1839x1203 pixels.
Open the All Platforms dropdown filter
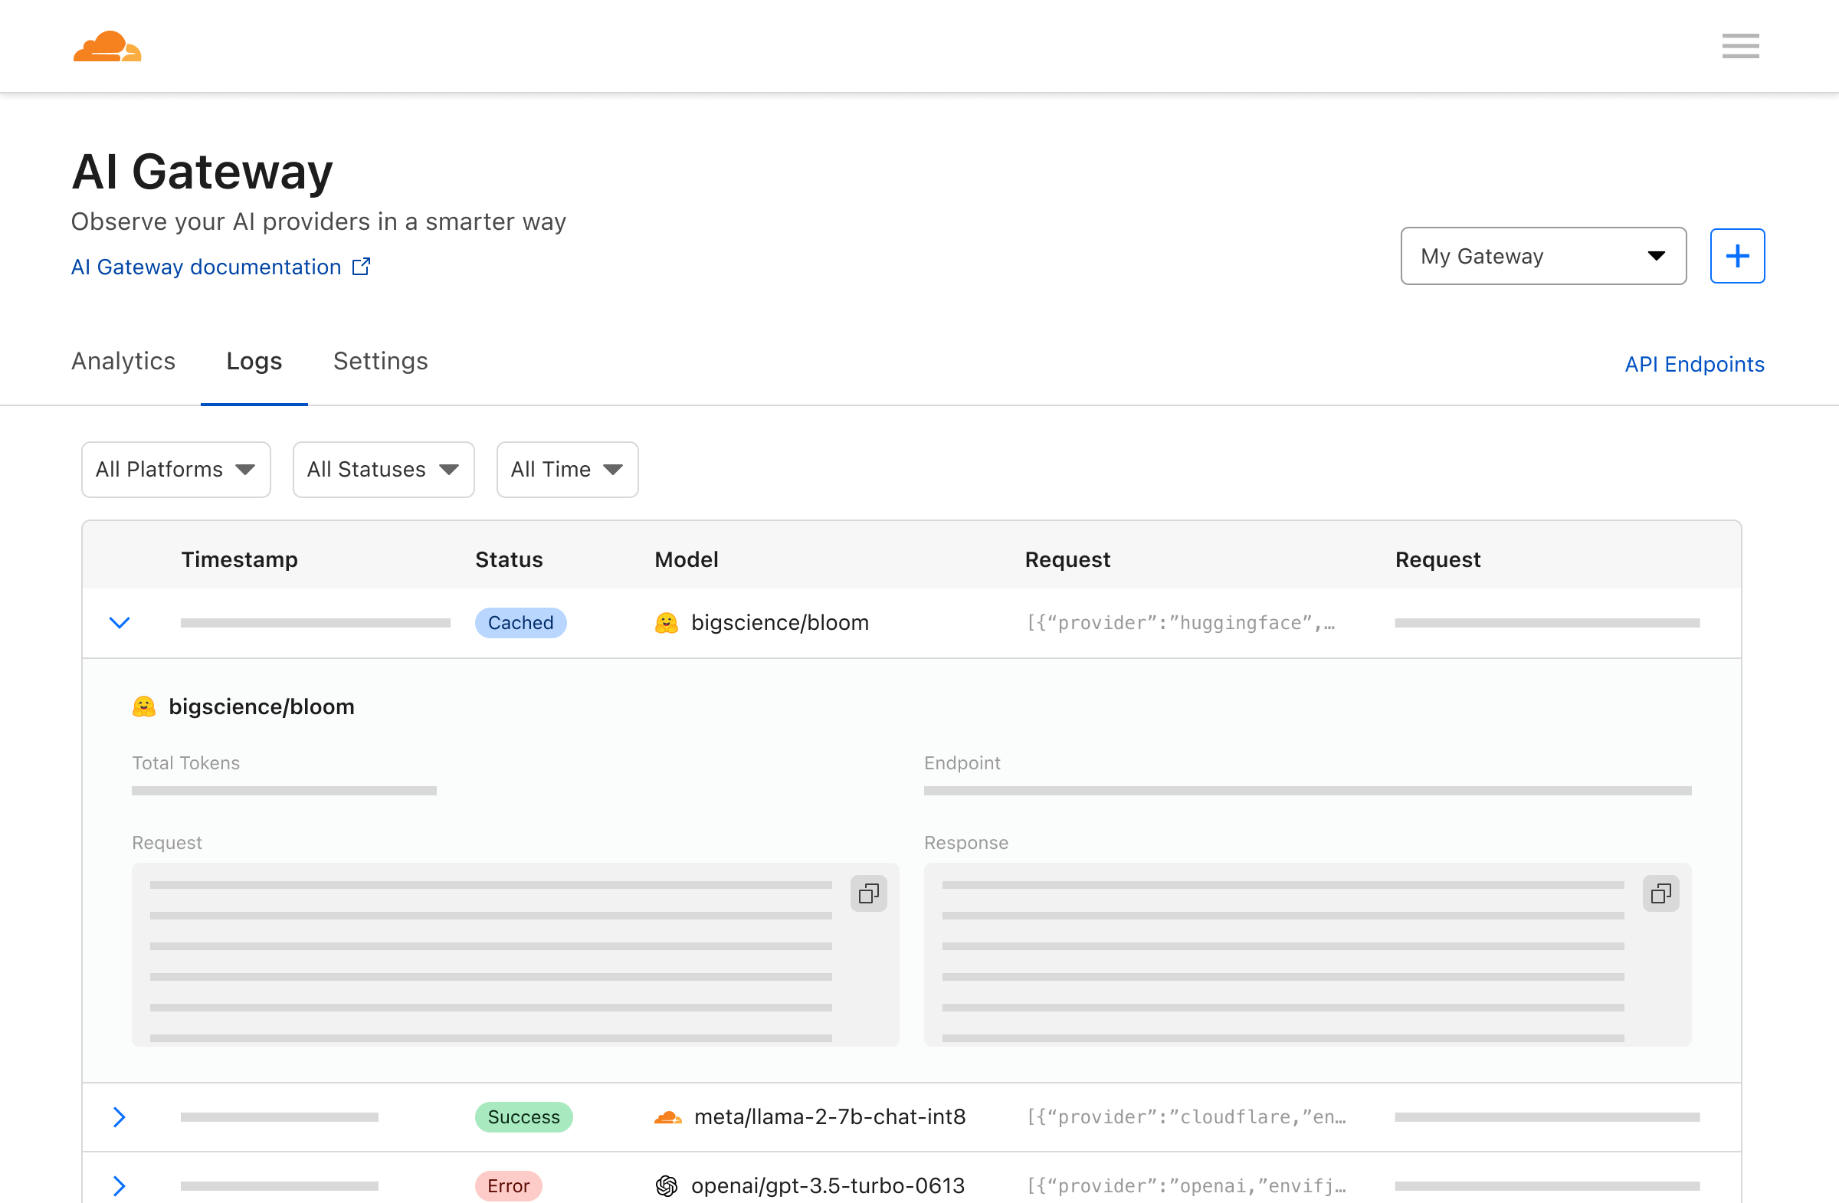pyautogui.click(x=175, y=469)
